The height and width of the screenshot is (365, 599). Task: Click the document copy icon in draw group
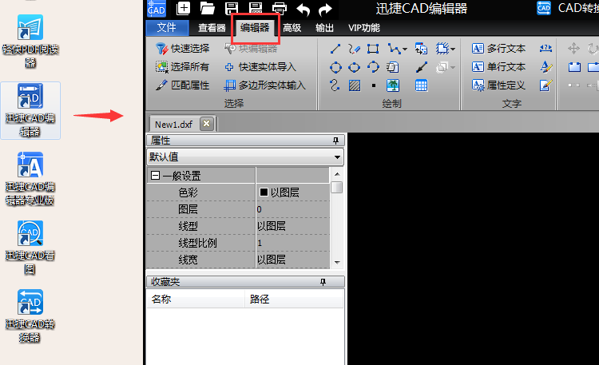pyautogui.click(x=392, y=67)
